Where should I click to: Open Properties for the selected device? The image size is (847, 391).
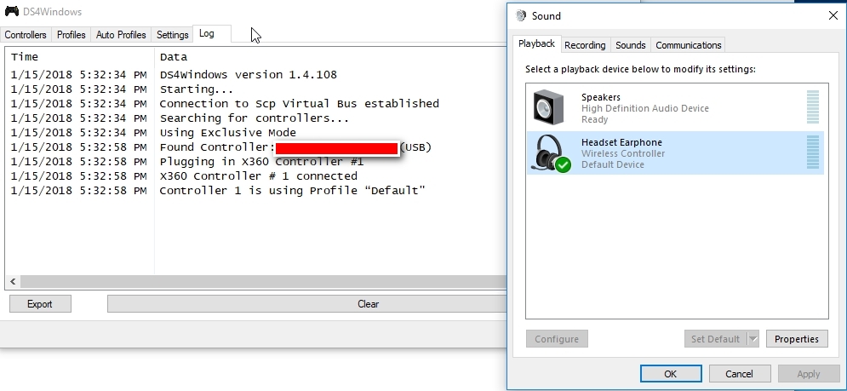pos(797,339)
